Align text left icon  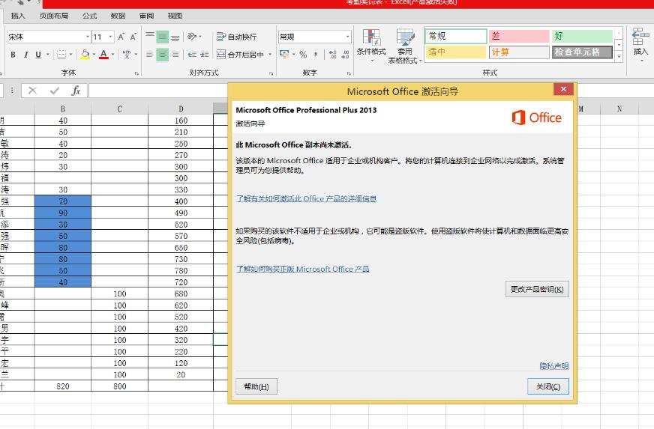[150, 55]
